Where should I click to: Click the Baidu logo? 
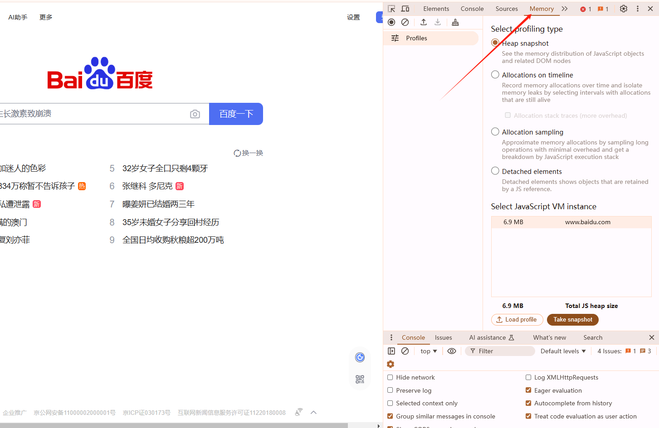point(100,73)
